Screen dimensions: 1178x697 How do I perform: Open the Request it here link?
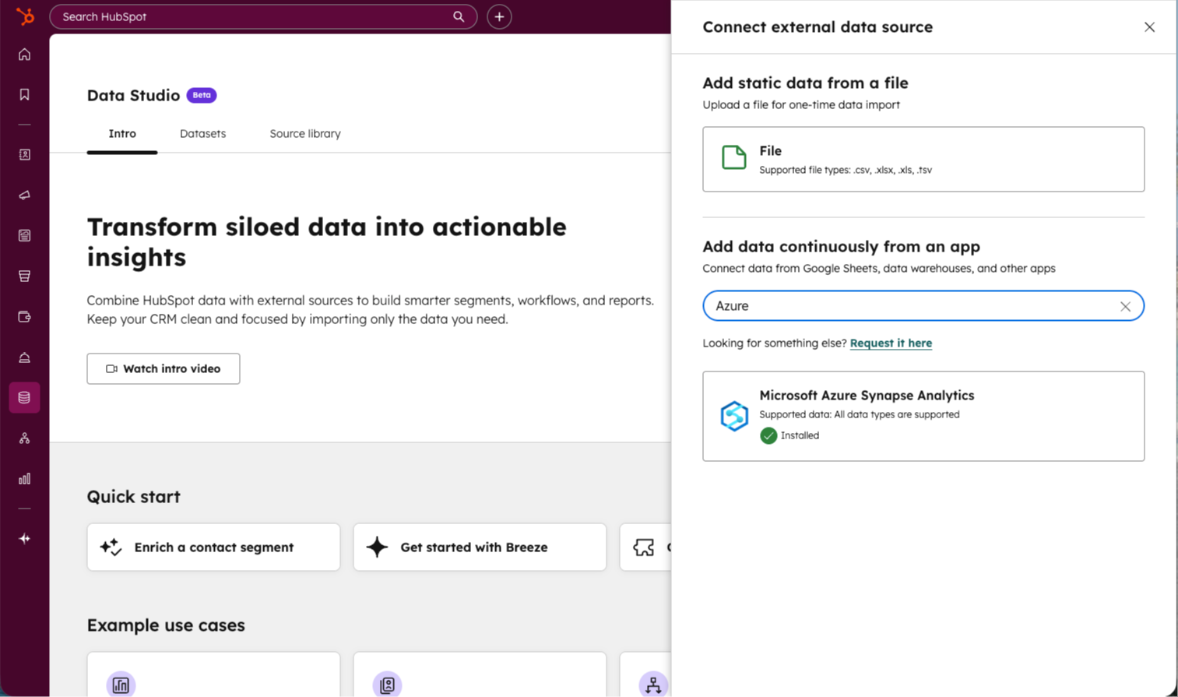click(x=891, y=343)
